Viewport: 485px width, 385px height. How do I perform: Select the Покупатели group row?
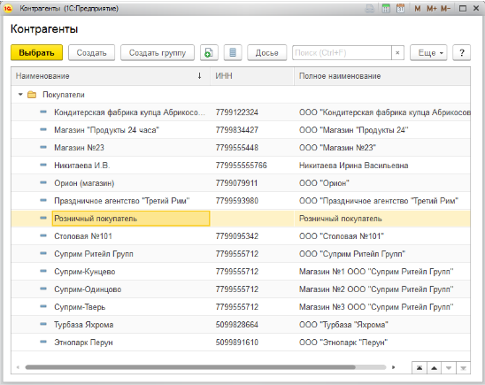pyautogui.click(x=241, y=95)
